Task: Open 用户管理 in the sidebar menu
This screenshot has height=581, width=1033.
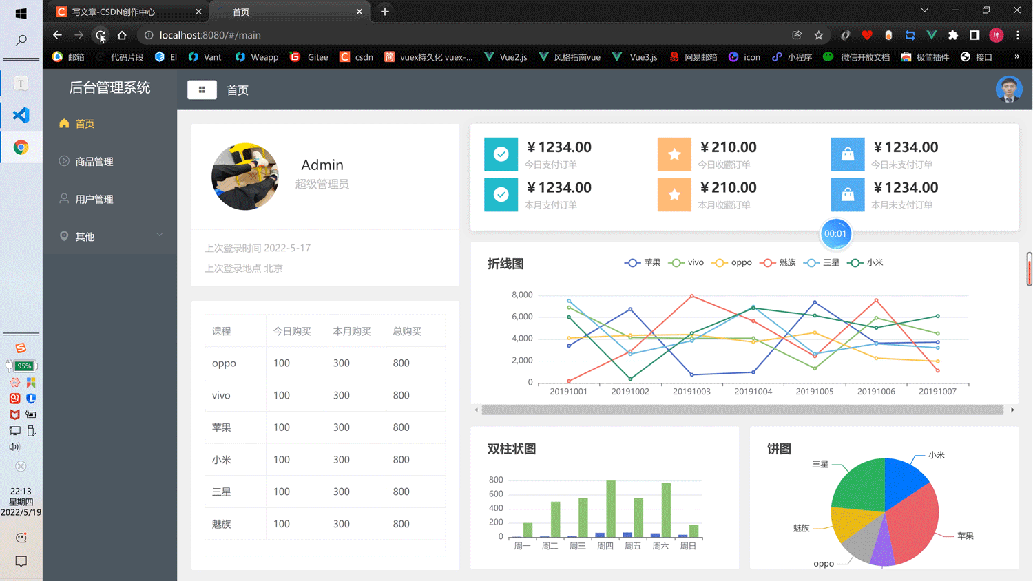Action: point(109,199)
